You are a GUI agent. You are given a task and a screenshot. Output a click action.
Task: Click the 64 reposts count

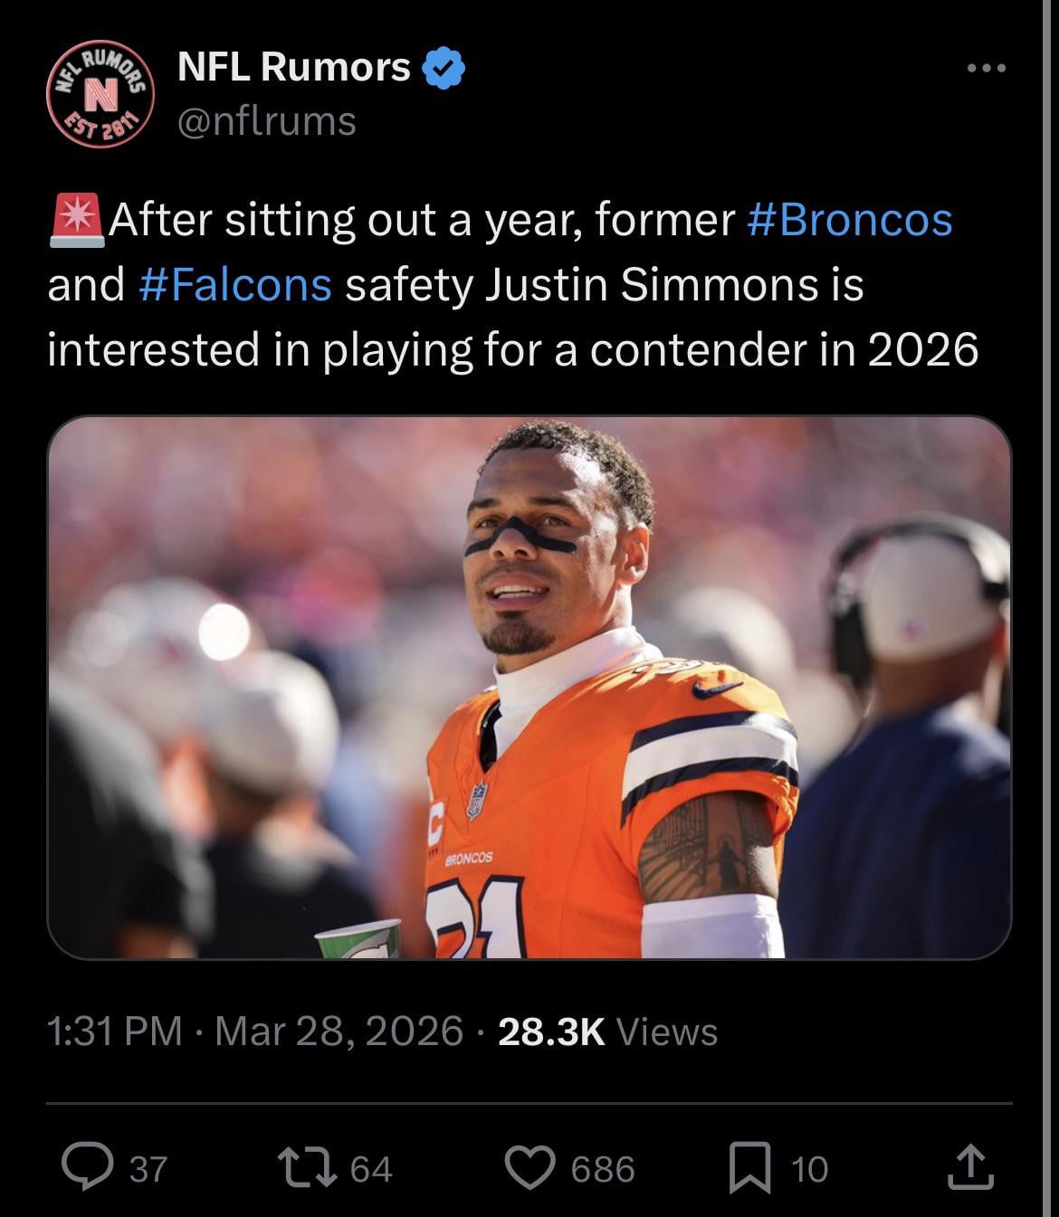point(371,1168)
